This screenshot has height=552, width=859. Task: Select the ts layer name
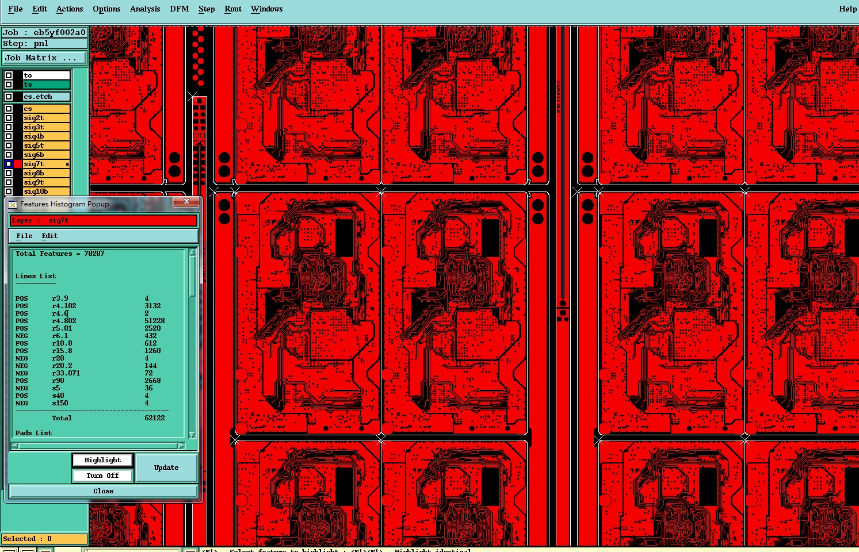pos(47,85)
